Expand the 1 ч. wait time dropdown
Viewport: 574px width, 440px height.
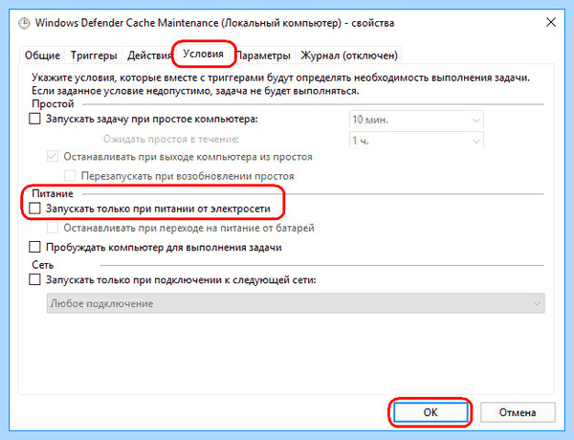pos(416,140)
